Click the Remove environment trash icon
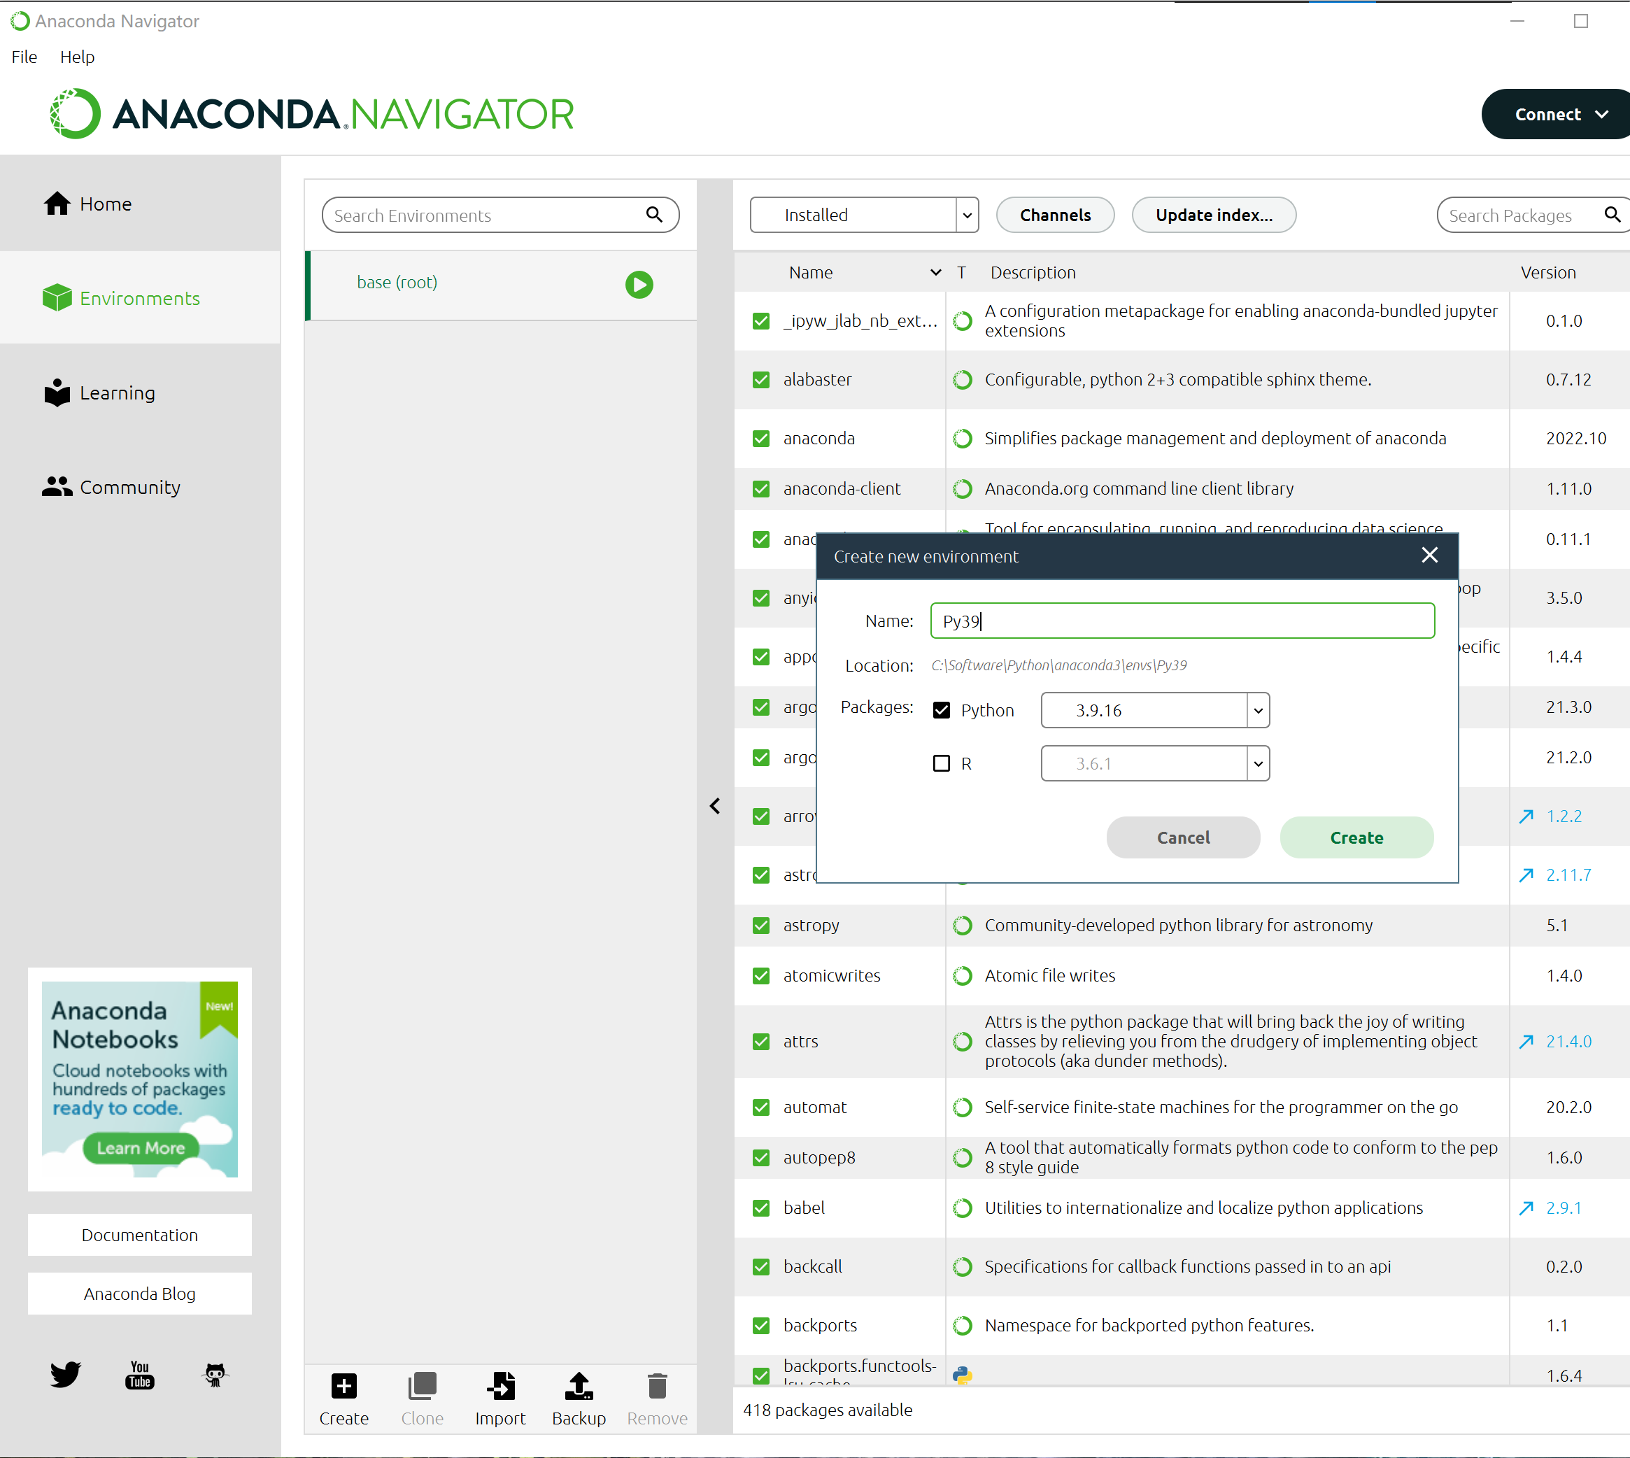Screen dimensions: 1630x1458 [x=657, y=1386]
